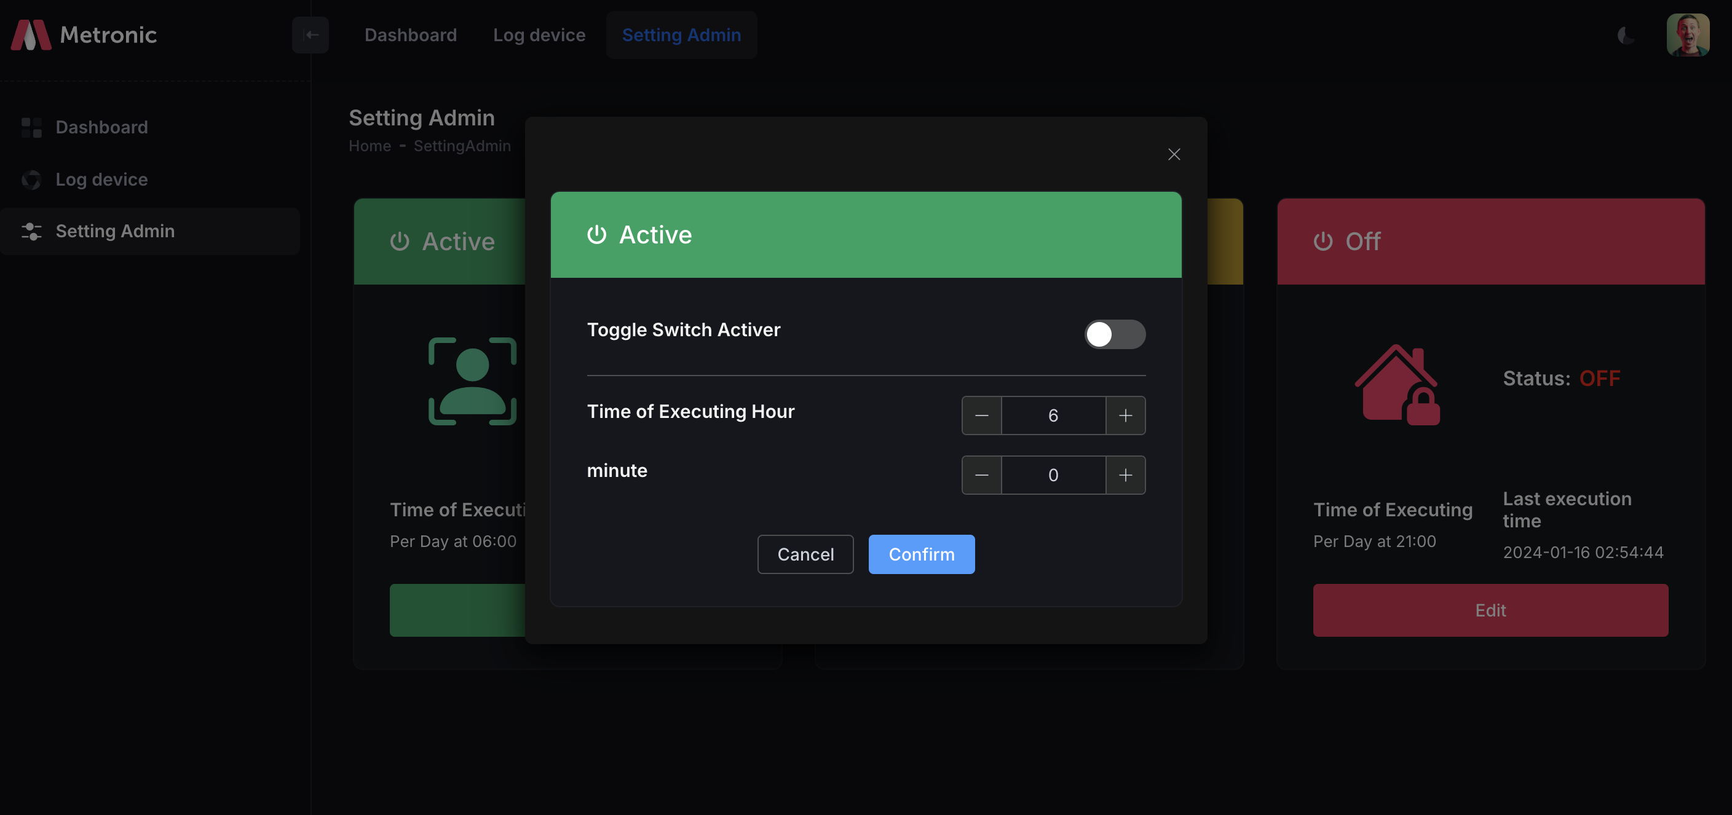Click the hour input field showing 6

tap(1053, 415)
